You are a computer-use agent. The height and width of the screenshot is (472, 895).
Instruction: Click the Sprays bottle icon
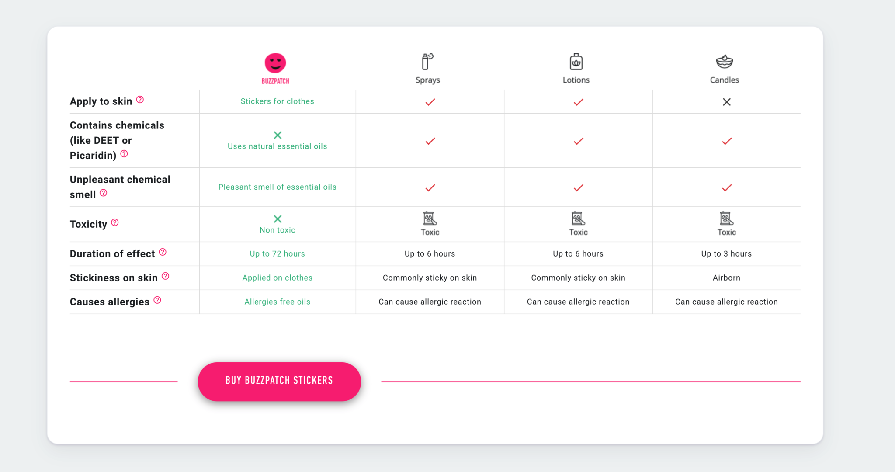point(427,62)
